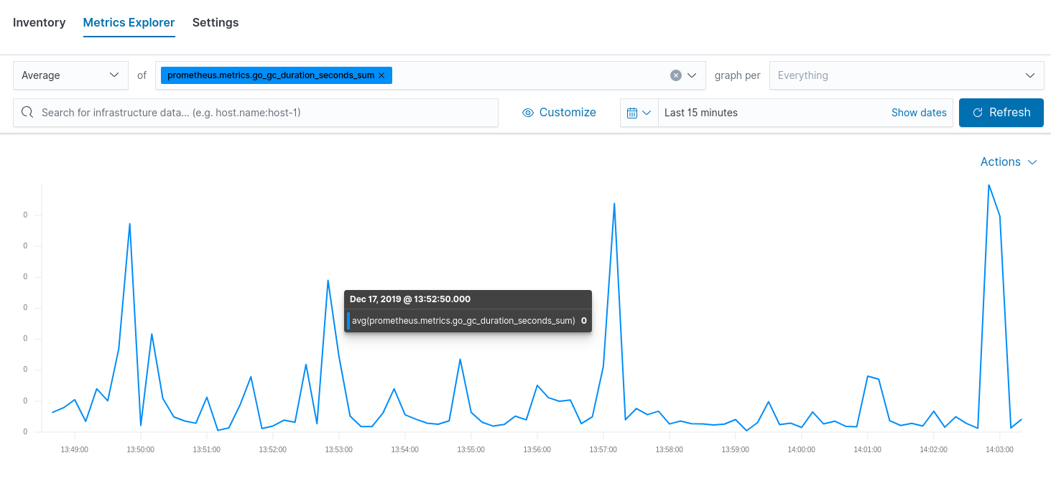The width and height of the screenshot is (1051, 491).
Task: Click the tooltip date Dec 17, 2019 header
Action: [410, 299]
